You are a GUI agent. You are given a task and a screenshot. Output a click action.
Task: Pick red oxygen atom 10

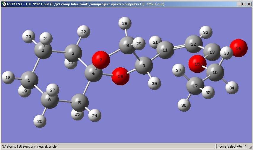[x=121, y=76]
